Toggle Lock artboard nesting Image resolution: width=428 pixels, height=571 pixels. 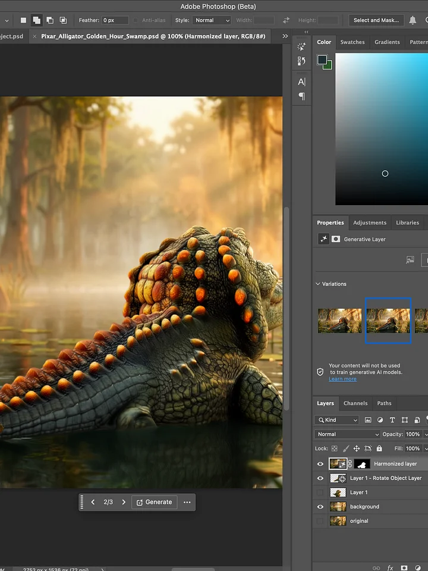368,448
